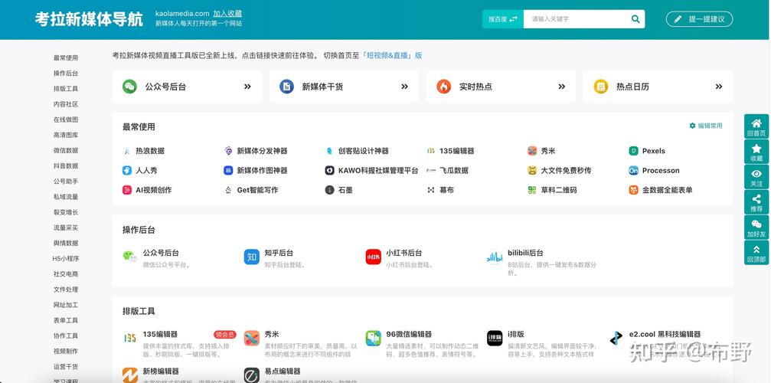Click the 提一提建议 button
Viewport: 771px width, 383px height.
click(699, 19)
